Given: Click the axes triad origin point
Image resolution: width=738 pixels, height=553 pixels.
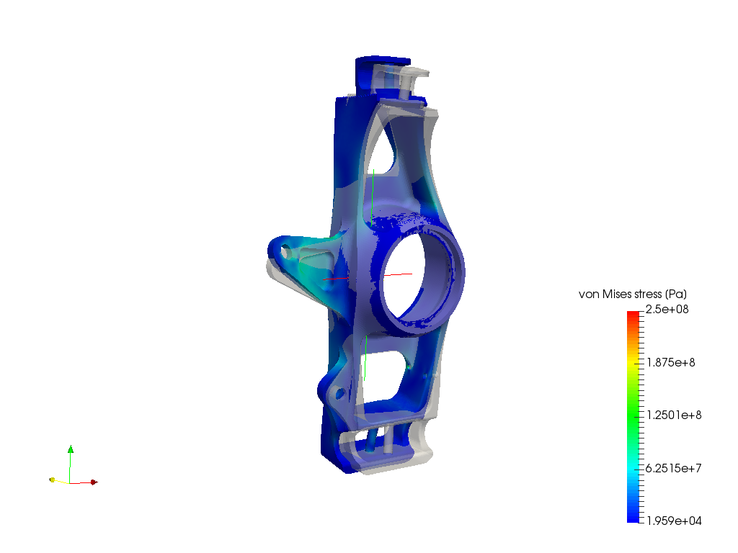Looking at the screenshot, I should click(70, 483).
